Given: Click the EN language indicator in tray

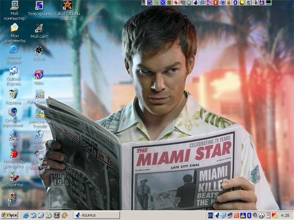Looking at the screenshot, I should 210,215.
